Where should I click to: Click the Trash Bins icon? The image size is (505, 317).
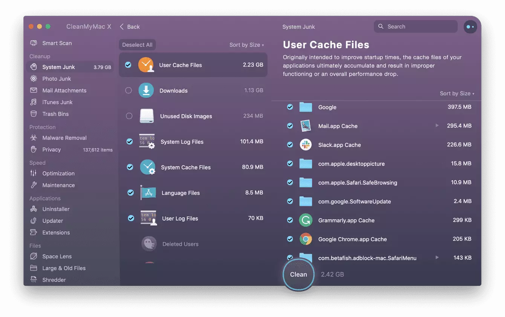coord(34,114)
